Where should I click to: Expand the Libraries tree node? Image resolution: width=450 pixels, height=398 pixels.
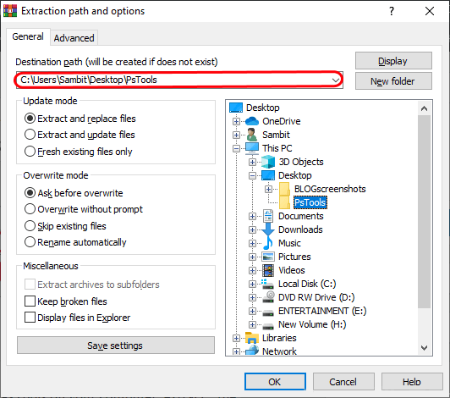click(236, 338)
